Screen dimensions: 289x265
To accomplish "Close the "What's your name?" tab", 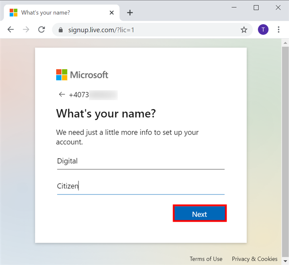I will point(111,13).
